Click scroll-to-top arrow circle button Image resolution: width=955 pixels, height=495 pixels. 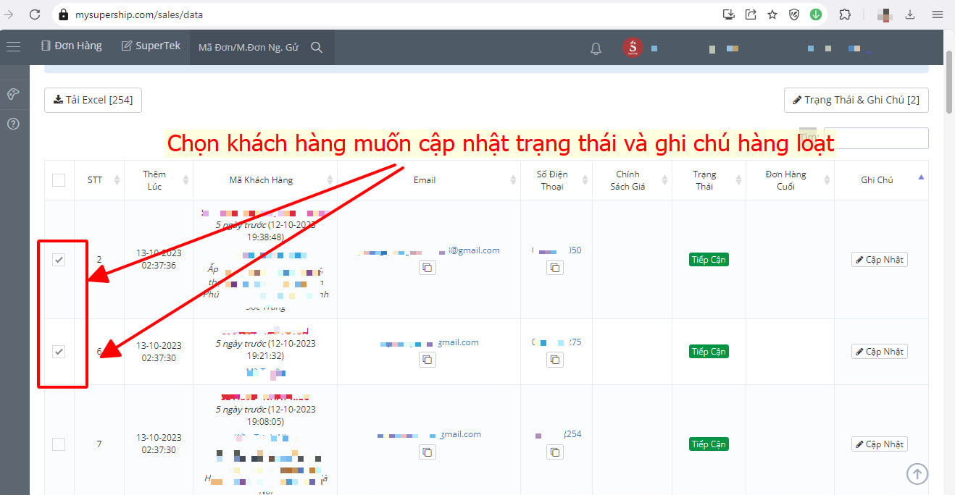coord(917,474)
